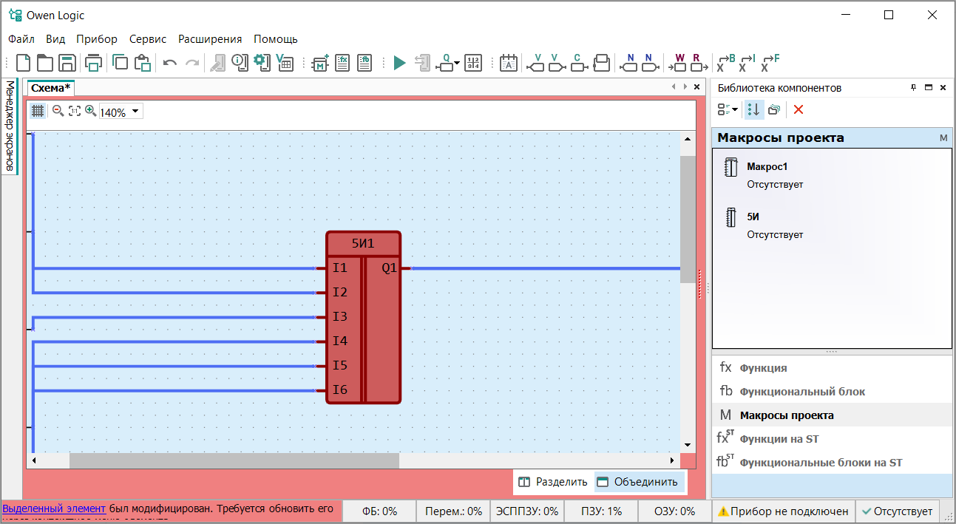The image size is (956, 524).
Task: Select the C constant block
Action: coord(578,64)
